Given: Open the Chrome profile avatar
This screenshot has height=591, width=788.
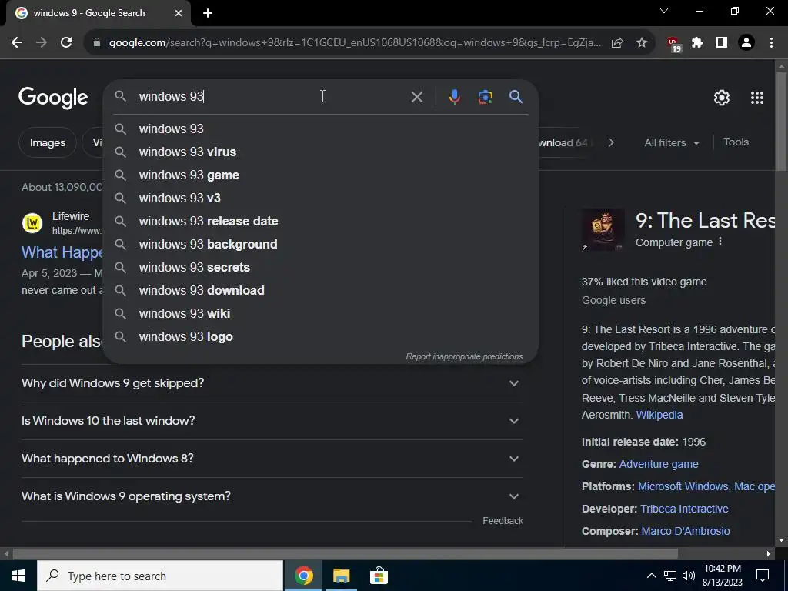Looking at the screenshot, I should point(746,43).
